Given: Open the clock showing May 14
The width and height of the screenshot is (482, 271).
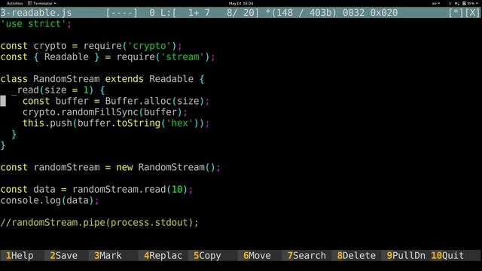Looking at the screenshot, I should pyautogui.click(x=241, y=3).
